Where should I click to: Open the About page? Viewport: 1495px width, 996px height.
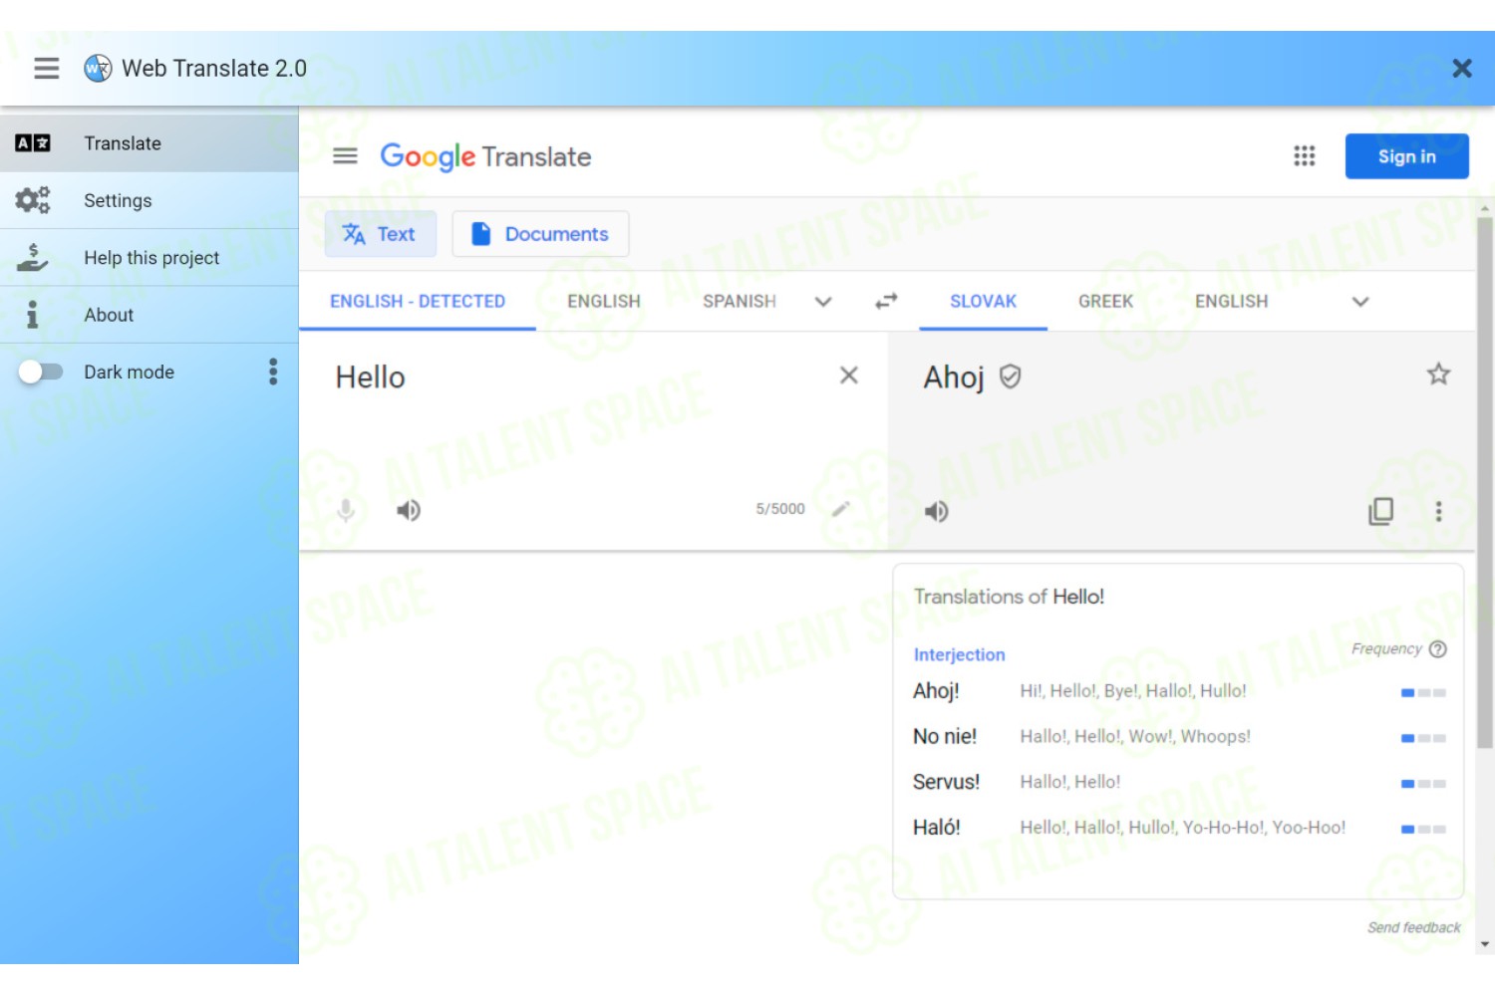pos(149,315)
